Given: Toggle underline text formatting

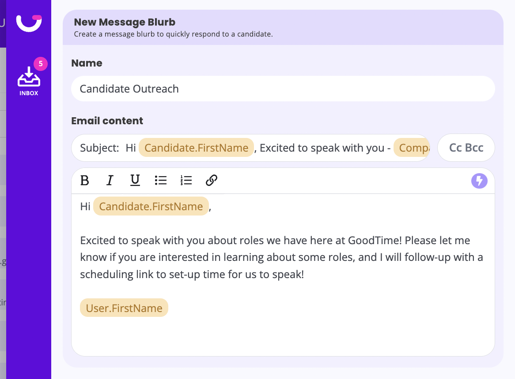Looking at the screenshot, I should (x=135, y=181).
